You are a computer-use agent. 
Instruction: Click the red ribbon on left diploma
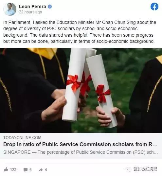coord(74,83)
